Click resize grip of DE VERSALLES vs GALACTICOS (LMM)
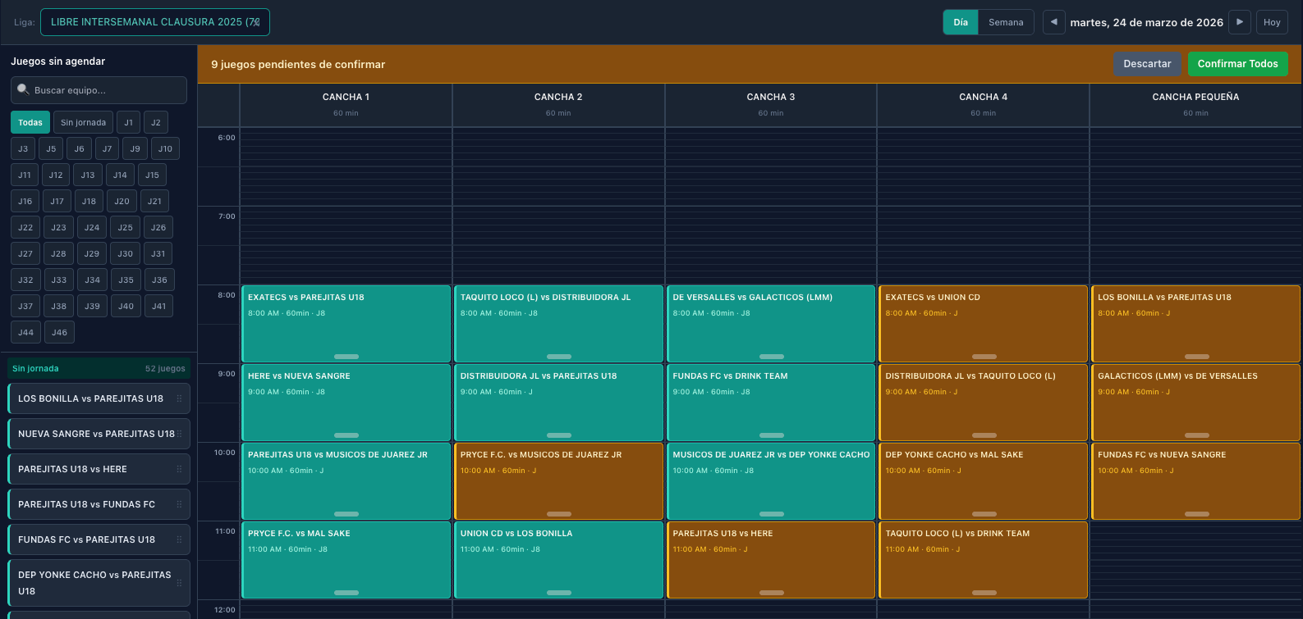Viewport: 1303px width, 619px height. (772, 357)
